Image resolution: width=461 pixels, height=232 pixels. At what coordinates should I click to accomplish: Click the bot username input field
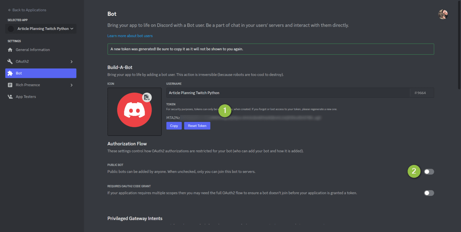[x=288, y=93]
